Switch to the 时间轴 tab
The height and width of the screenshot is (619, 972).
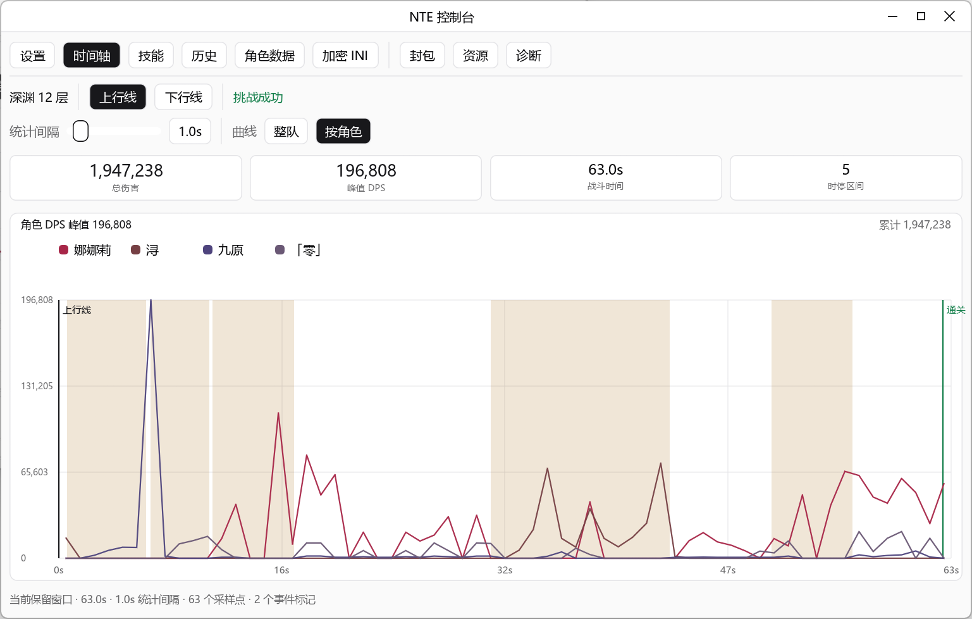point(92,56)
